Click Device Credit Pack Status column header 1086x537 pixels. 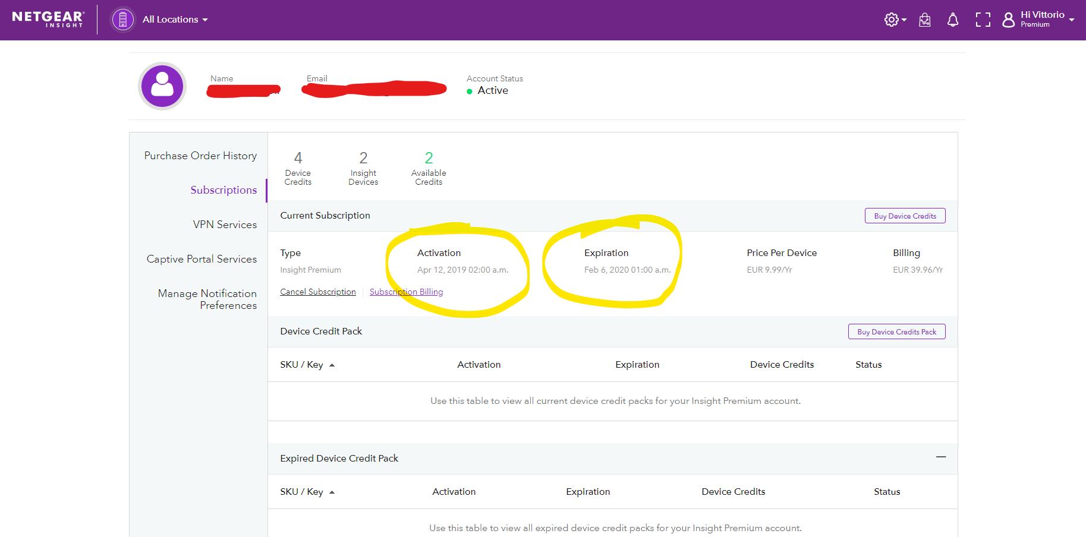pos(868,365)
